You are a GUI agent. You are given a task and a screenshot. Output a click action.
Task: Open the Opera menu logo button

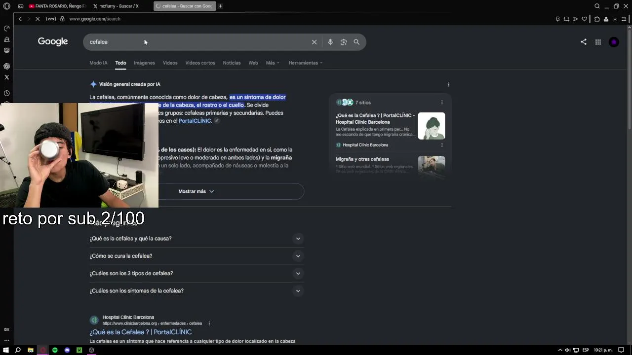(x=7, y=6)
